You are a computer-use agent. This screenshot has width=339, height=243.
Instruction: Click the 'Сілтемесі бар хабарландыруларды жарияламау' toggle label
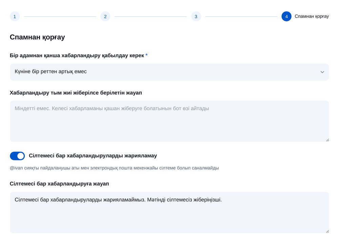(93, 156)
